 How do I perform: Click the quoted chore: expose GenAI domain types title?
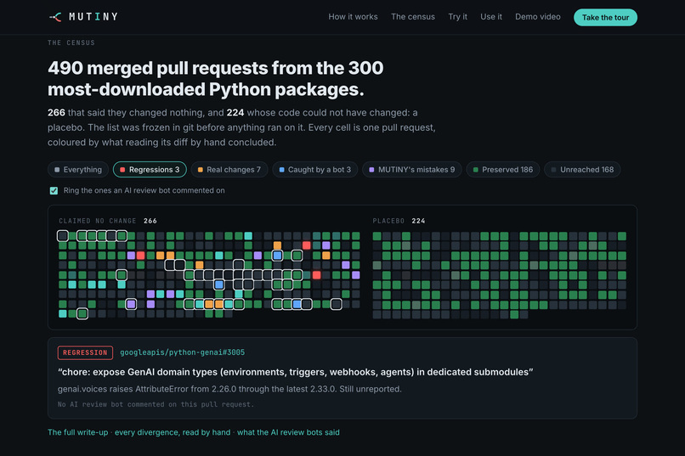coord(295,372)
